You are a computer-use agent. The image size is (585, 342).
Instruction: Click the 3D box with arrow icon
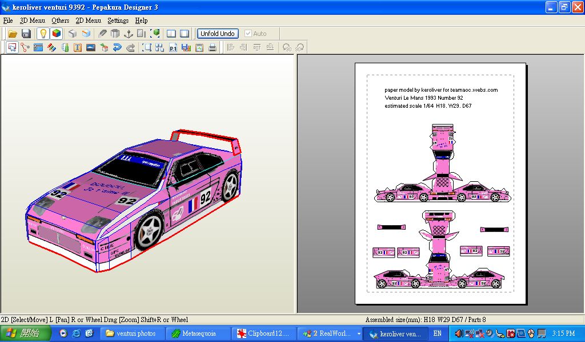(x=104, y=48)
